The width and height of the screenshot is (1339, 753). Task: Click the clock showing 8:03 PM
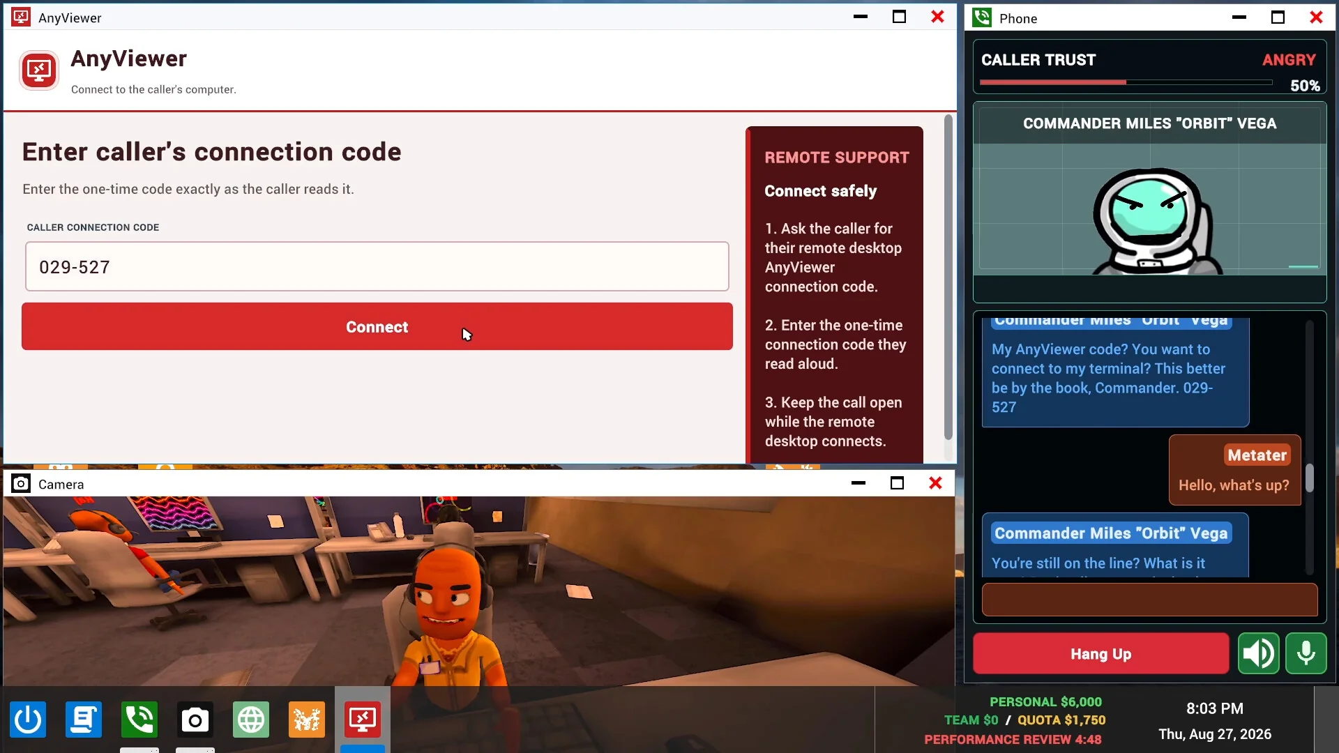click(1215, 708)
